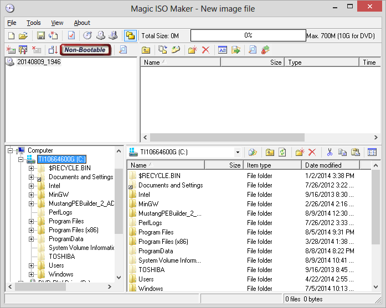This screenshot has width=386, height=308.
Task: Collapse the Computer tree node
Action: click(10, 150)
